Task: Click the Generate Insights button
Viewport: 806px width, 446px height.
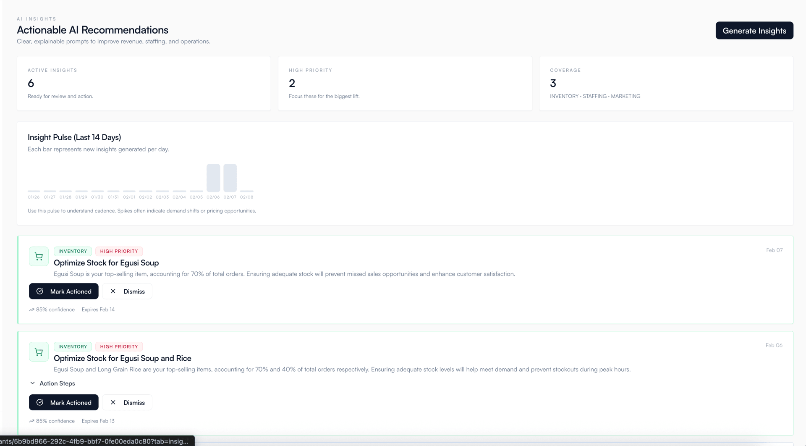Action: [x=754, y=30]
